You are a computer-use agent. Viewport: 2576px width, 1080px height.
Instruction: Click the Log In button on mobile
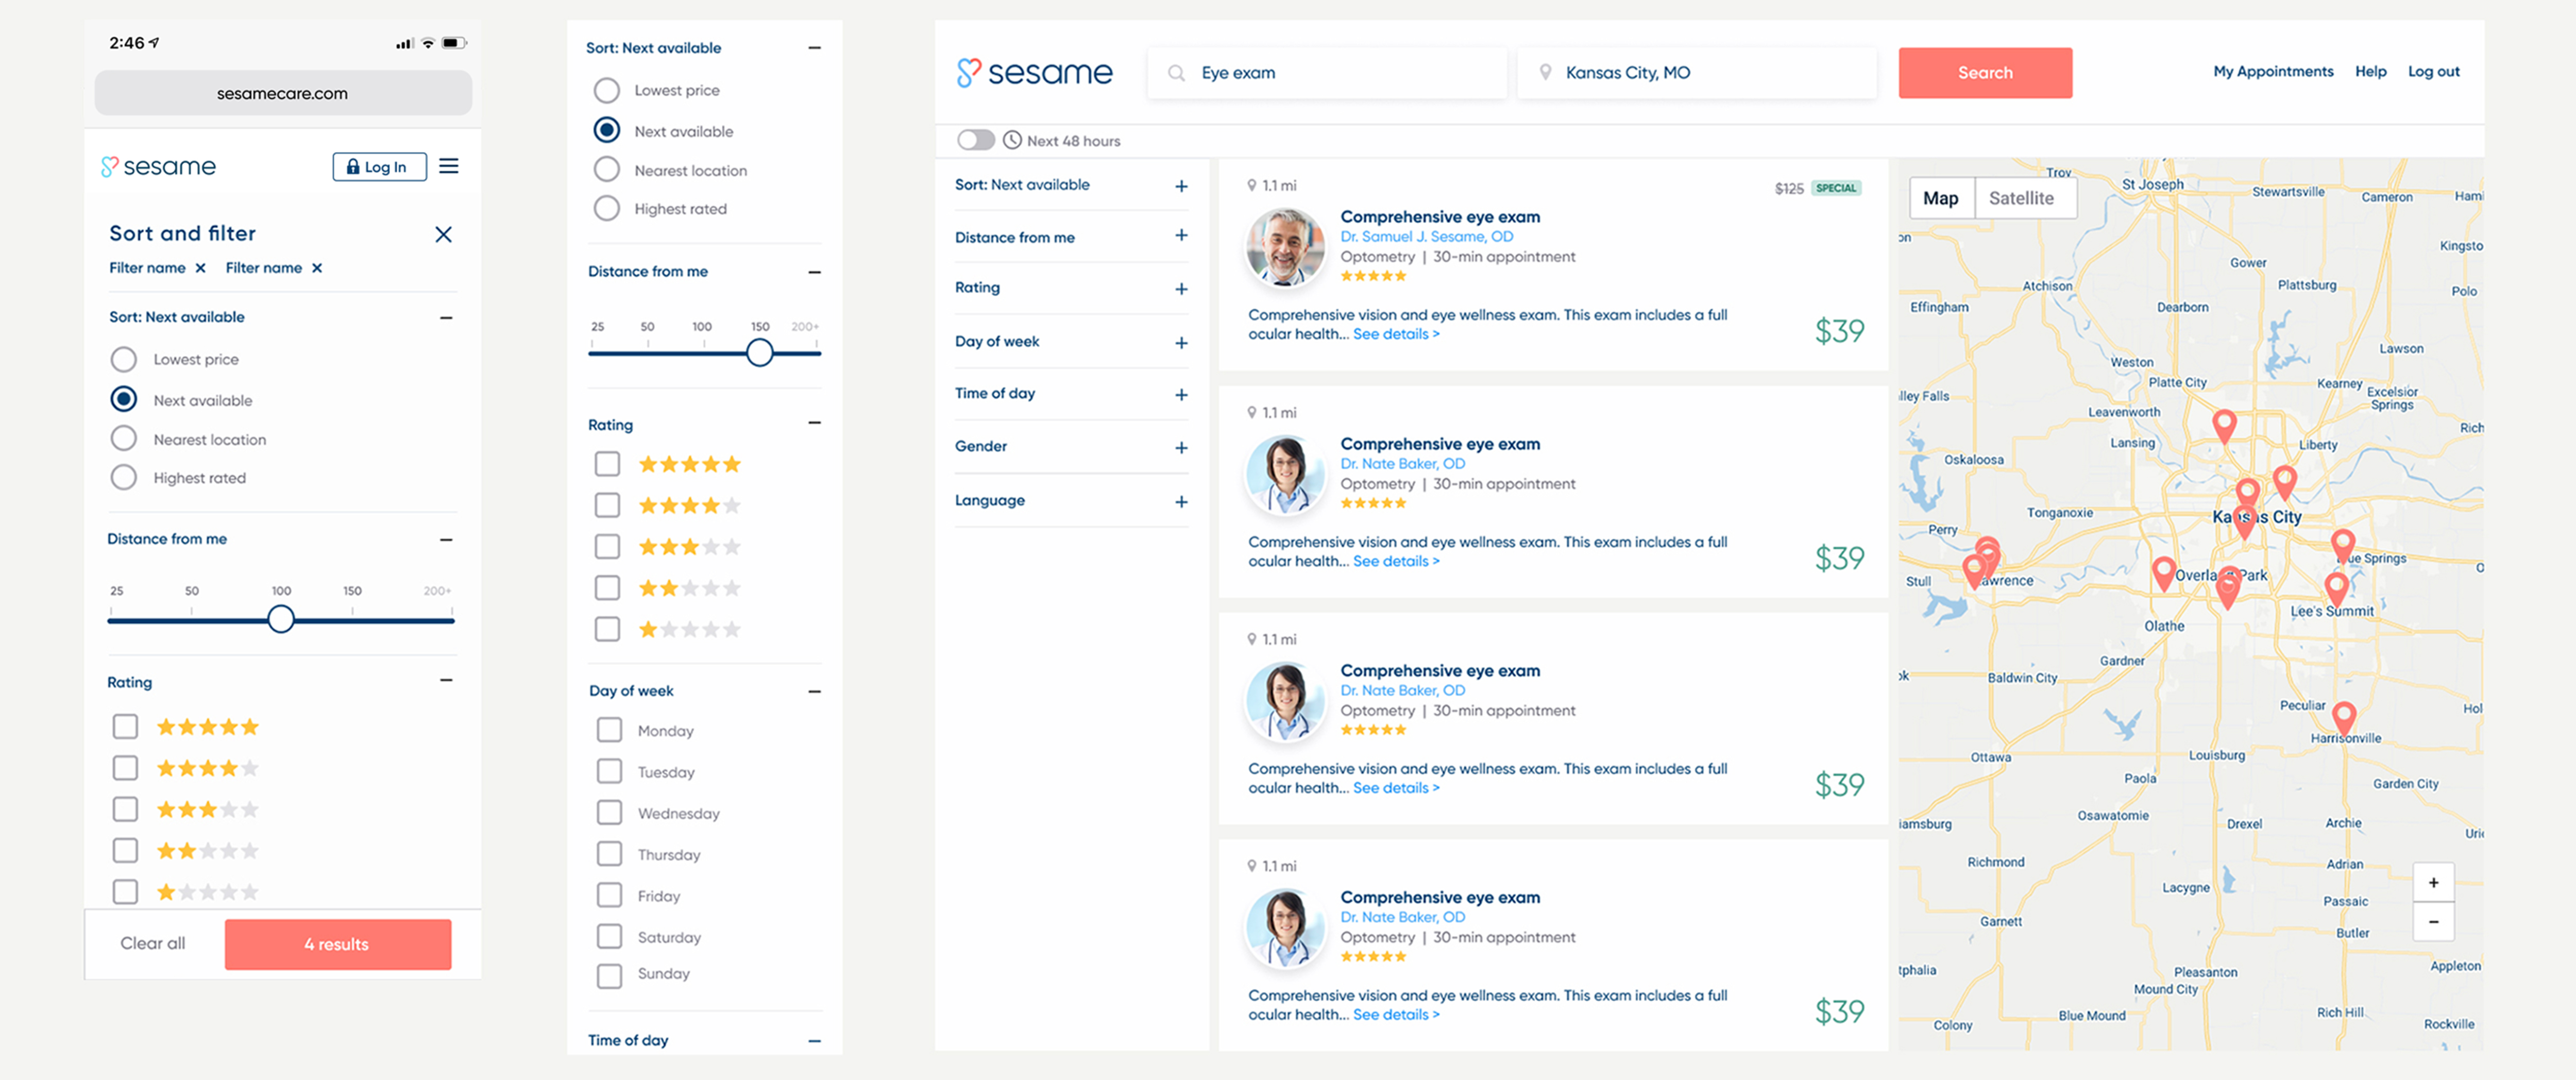point(379,166)
